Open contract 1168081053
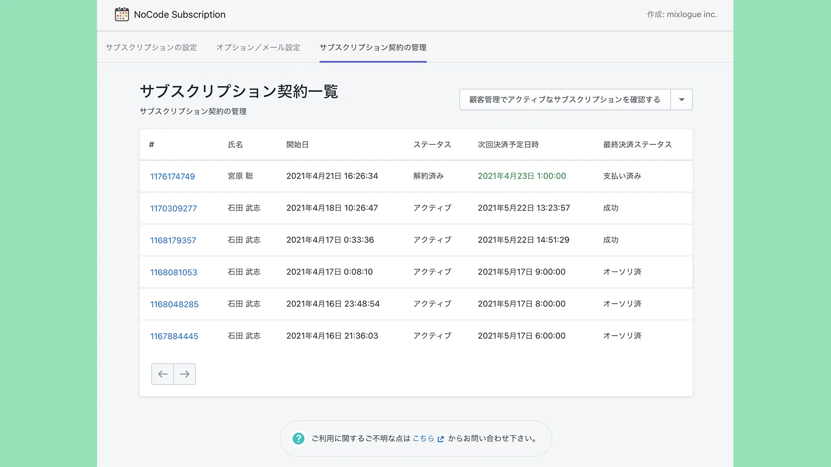This screenshot has width=831, height=467. click(173, 272)
